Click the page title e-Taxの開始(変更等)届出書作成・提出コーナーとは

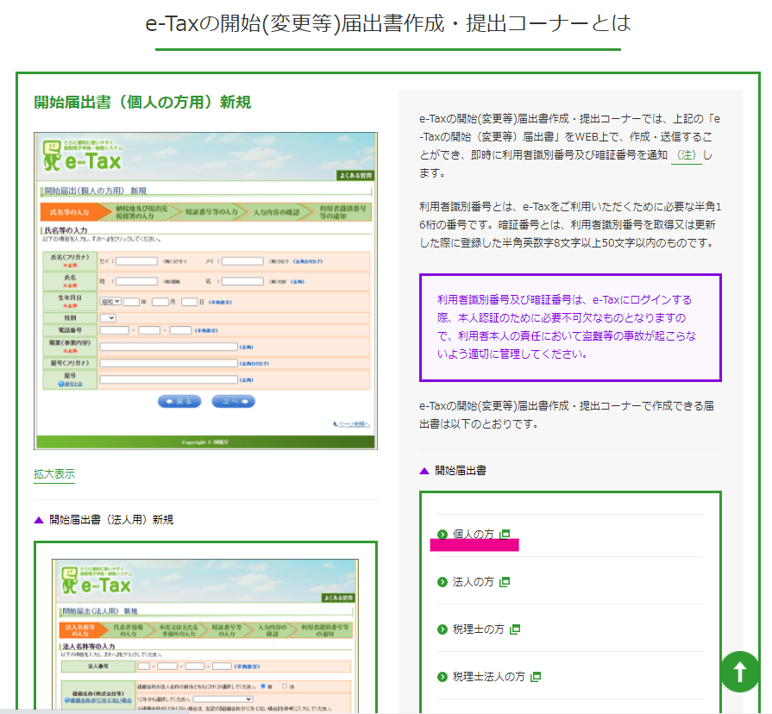pyautogui.click(x=388, y=23)
